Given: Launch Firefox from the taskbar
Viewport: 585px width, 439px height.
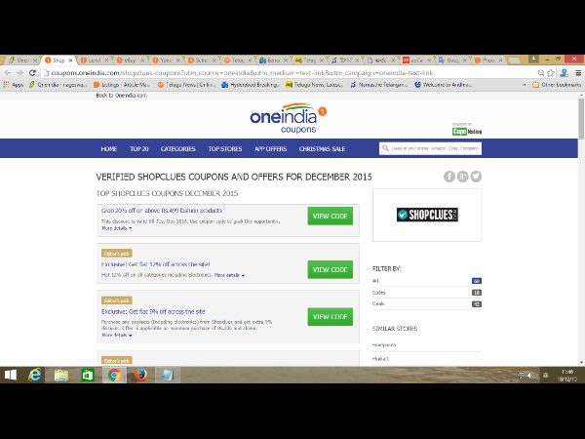Looking at the screenshot, I should (x=139, y=375).
